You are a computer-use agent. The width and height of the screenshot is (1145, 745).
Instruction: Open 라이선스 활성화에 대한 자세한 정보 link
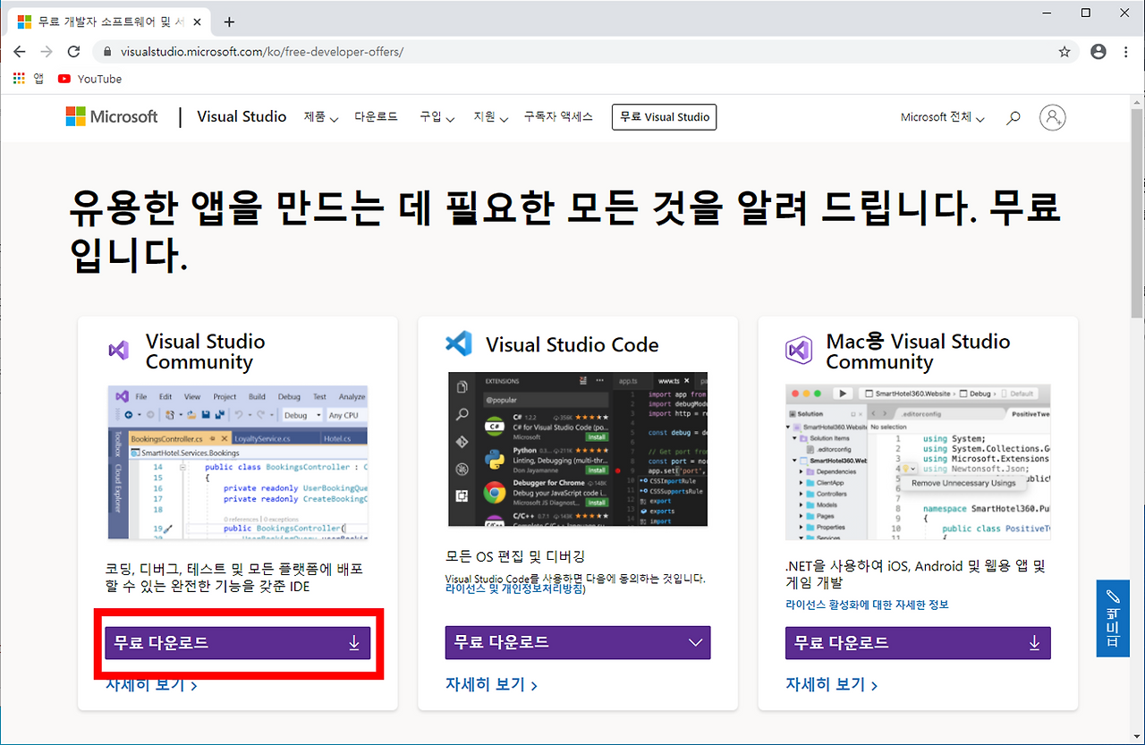coord(867,605)
